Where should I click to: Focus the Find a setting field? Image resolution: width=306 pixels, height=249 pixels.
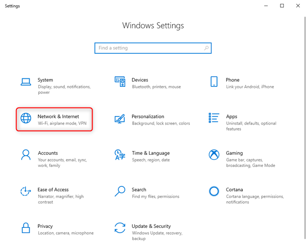pyautogui.click(x=153, y=48)
